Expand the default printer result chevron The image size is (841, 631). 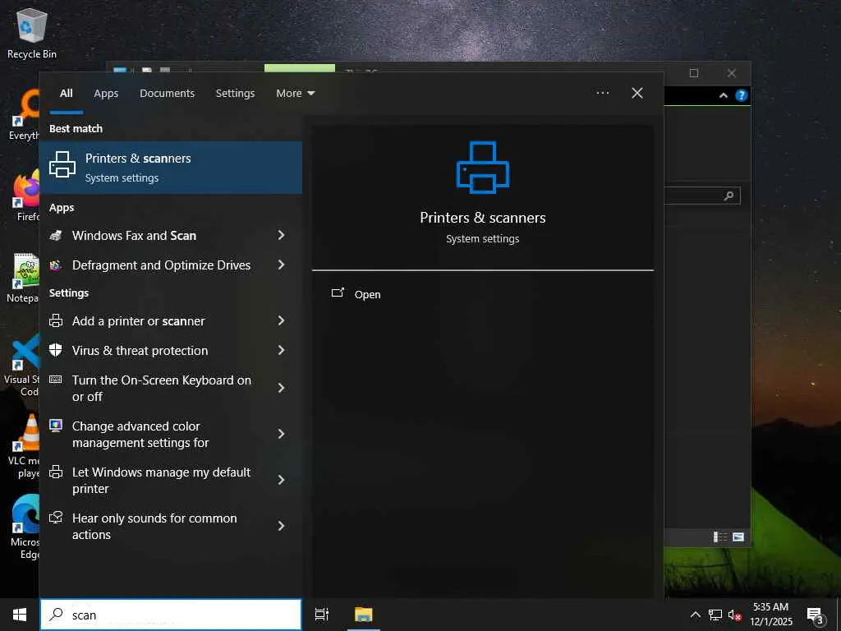tap(281, 480)
